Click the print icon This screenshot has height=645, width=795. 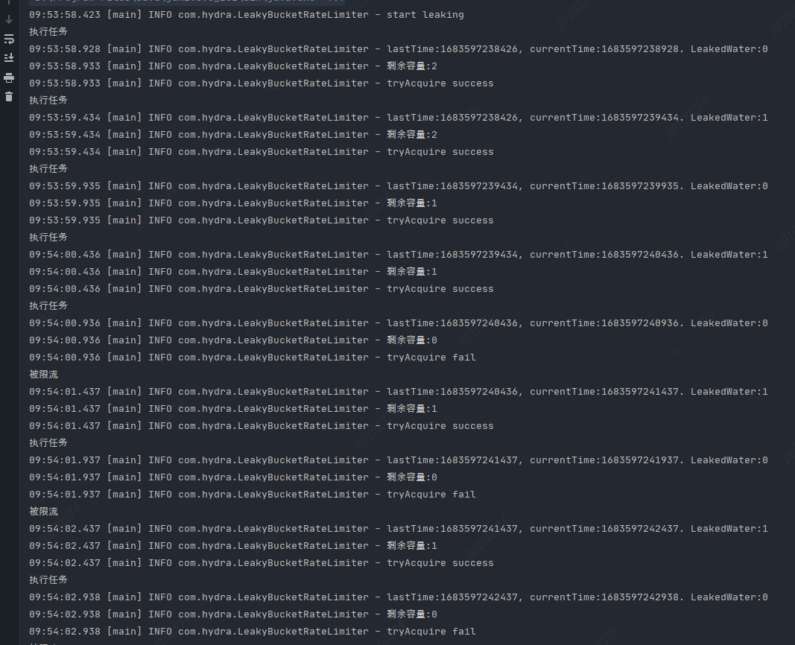coord(9,77)
